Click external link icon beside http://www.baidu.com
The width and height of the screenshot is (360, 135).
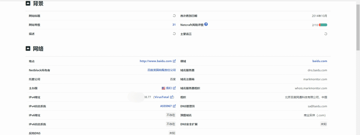click(174, 61)
